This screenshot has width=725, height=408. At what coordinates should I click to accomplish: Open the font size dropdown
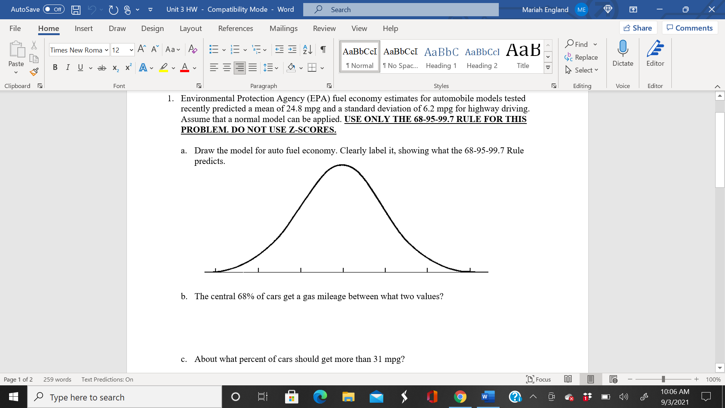(131, 50)
